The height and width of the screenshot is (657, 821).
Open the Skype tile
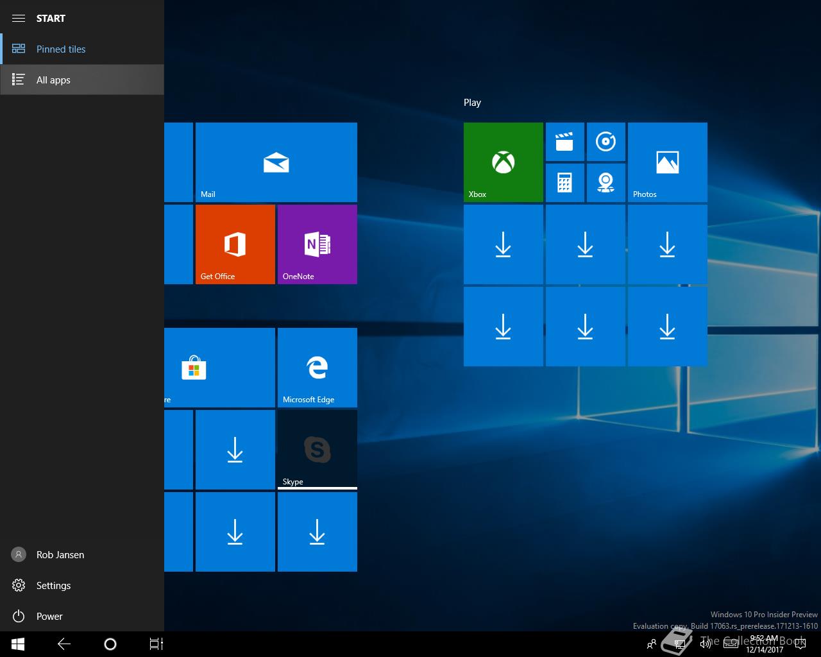pos(317,450)
